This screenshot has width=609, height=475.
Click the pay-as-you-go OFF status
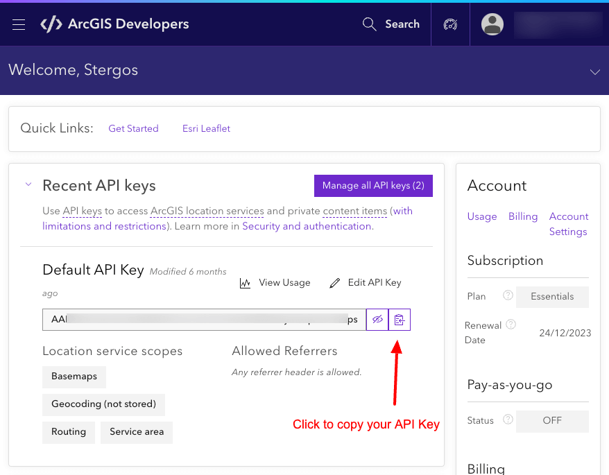552,421
